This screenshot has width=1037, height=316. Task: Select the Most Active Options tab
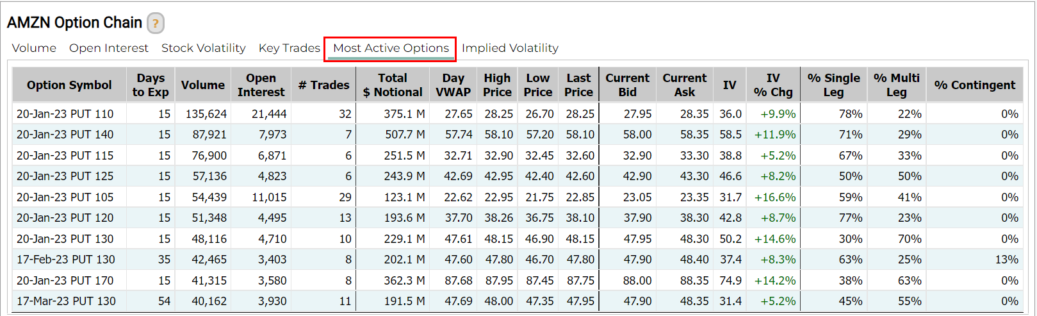[391, 48]
